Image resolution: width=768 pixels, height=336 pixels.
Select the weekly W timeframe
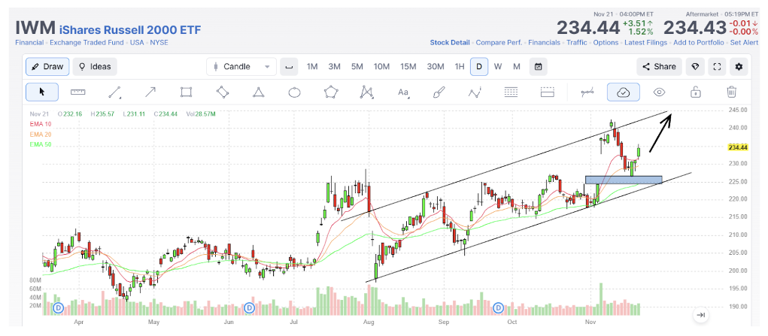click(498, 67)
